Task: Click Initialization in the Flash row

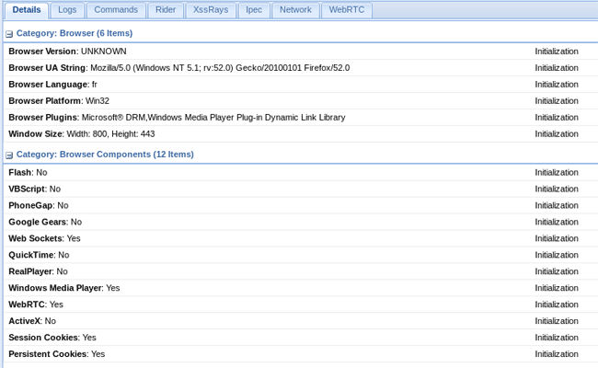Action: (x=557, y=172)
